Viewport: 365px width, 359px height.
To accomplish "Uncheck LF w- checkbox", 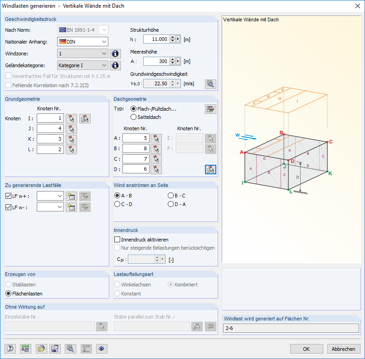I will (8, 207).
